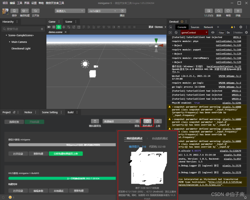Switch to the Notice tab

28,112
